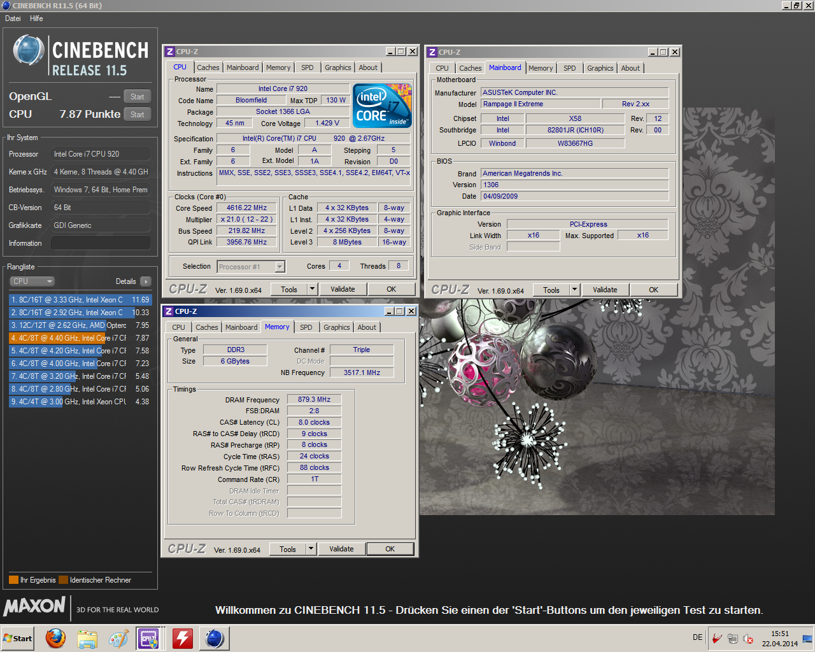Click the QPI Link value 3956.76 MHz
The image size is (815, 652).
pos(246,242)
